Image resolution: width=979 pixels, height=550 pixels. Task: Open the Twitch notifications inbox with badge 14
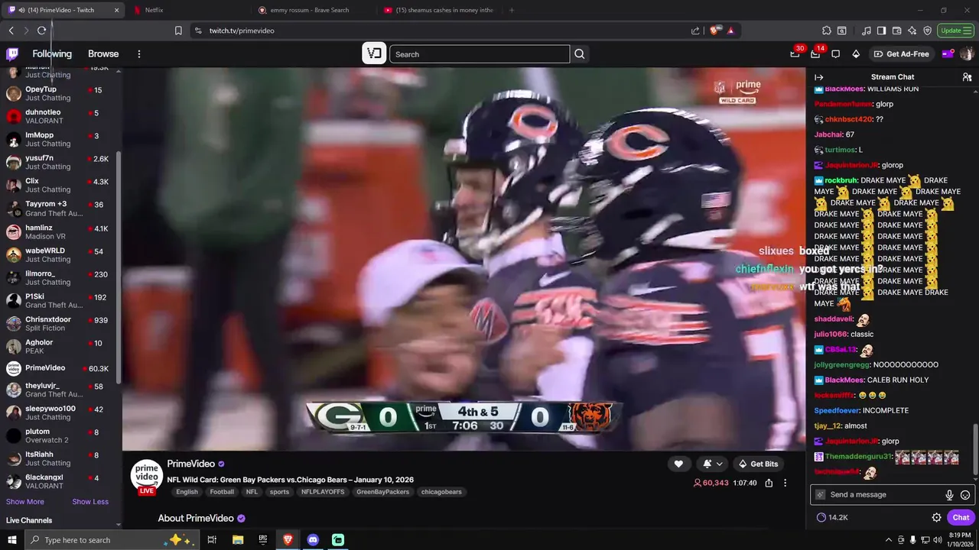(x=815, y=53)
